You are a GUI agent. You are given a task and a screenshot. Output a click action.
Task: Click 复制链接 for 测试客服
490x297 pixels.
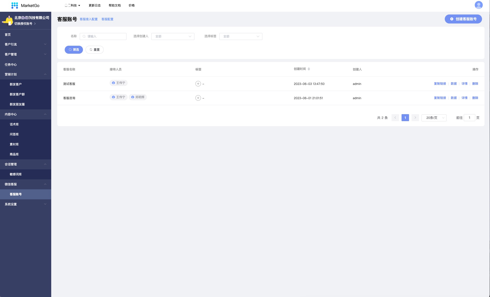point(440,84)
